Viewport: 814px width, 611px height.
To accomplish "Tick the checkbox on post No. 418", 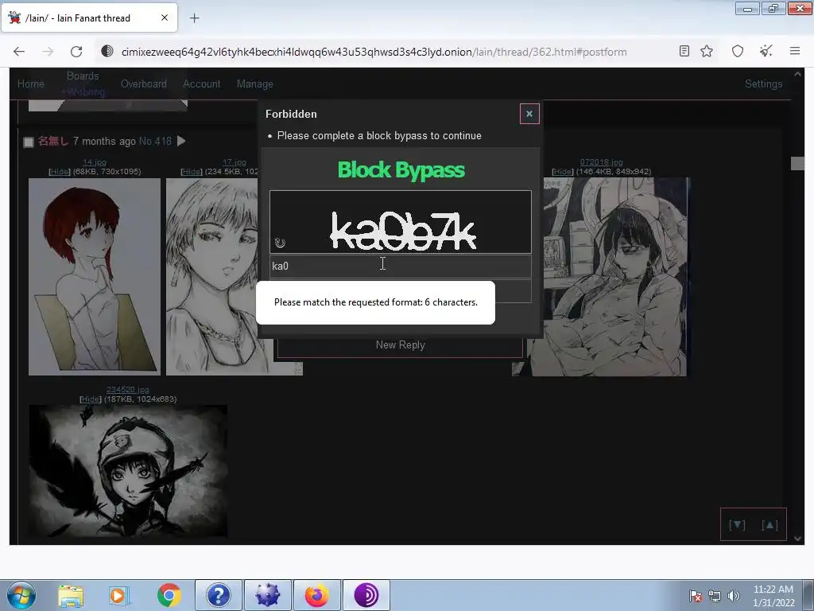I will tap(29, 142).
